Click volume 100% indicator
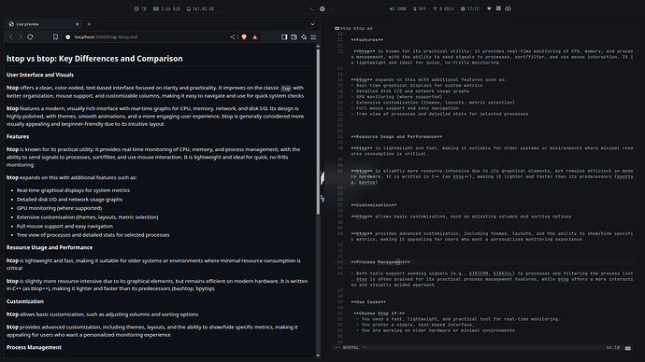Image resolution: width=645 pixels, height=362 pixels. [x=398, y=8]
